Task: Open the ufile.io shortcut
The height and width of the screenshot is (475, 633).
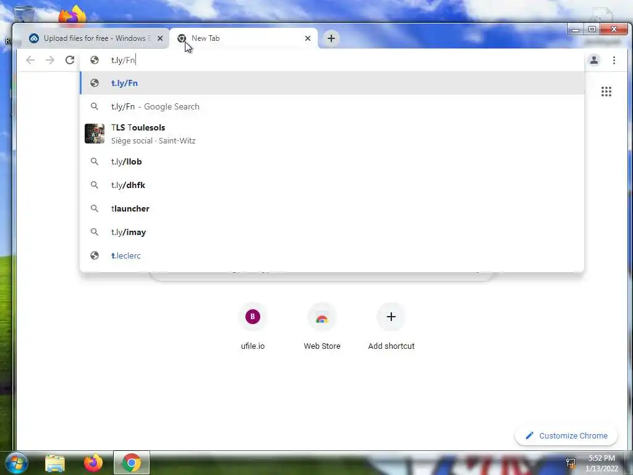Action: tap(253, 326)
